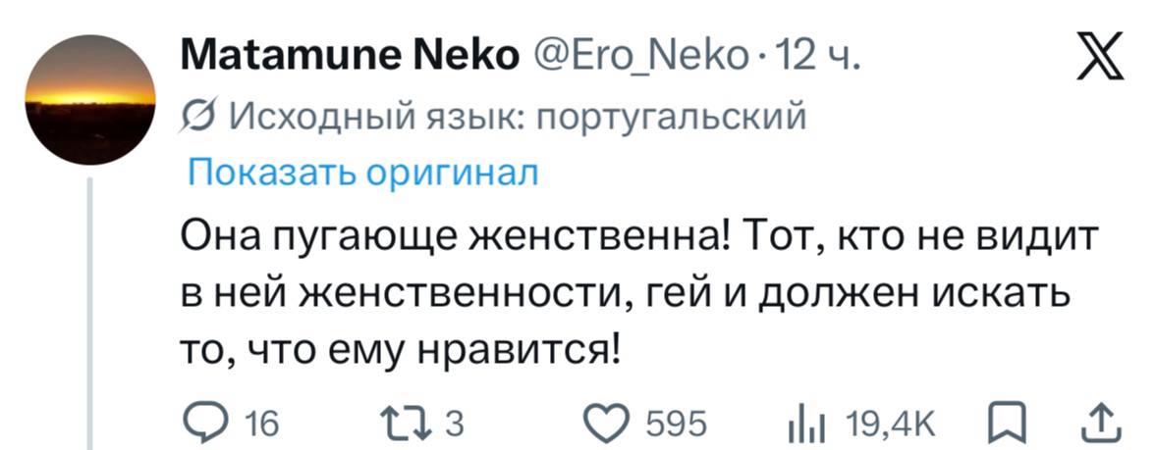Click Показать оригинал link
This screenshot has width=1155, height=450.
click(x=362, y=173)
